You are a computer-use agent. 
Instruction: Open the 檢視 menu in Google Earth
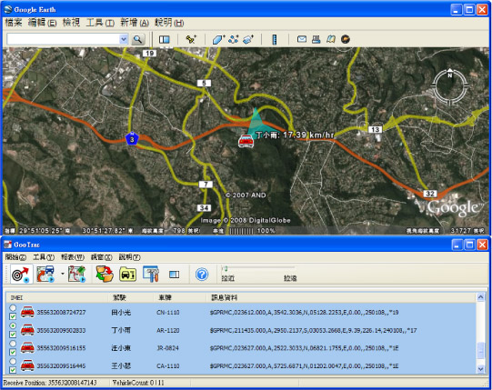click(71, 23)
